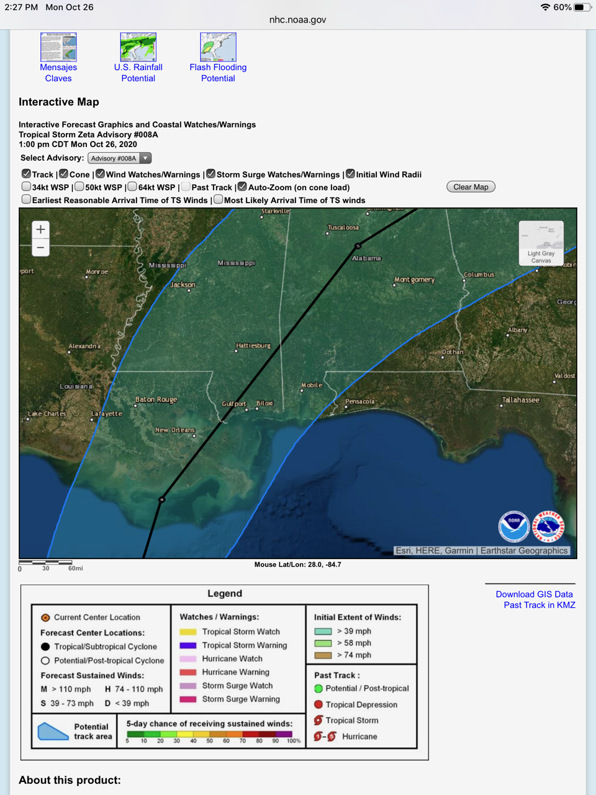Click the New Orleans label on map
This screenshot has height=795, width=596.
click(174, 430)
